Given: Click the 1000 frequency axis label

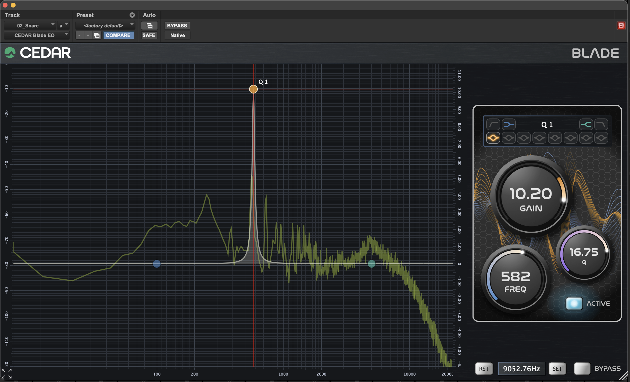Looking at the screenshot, I should (283, 374).
